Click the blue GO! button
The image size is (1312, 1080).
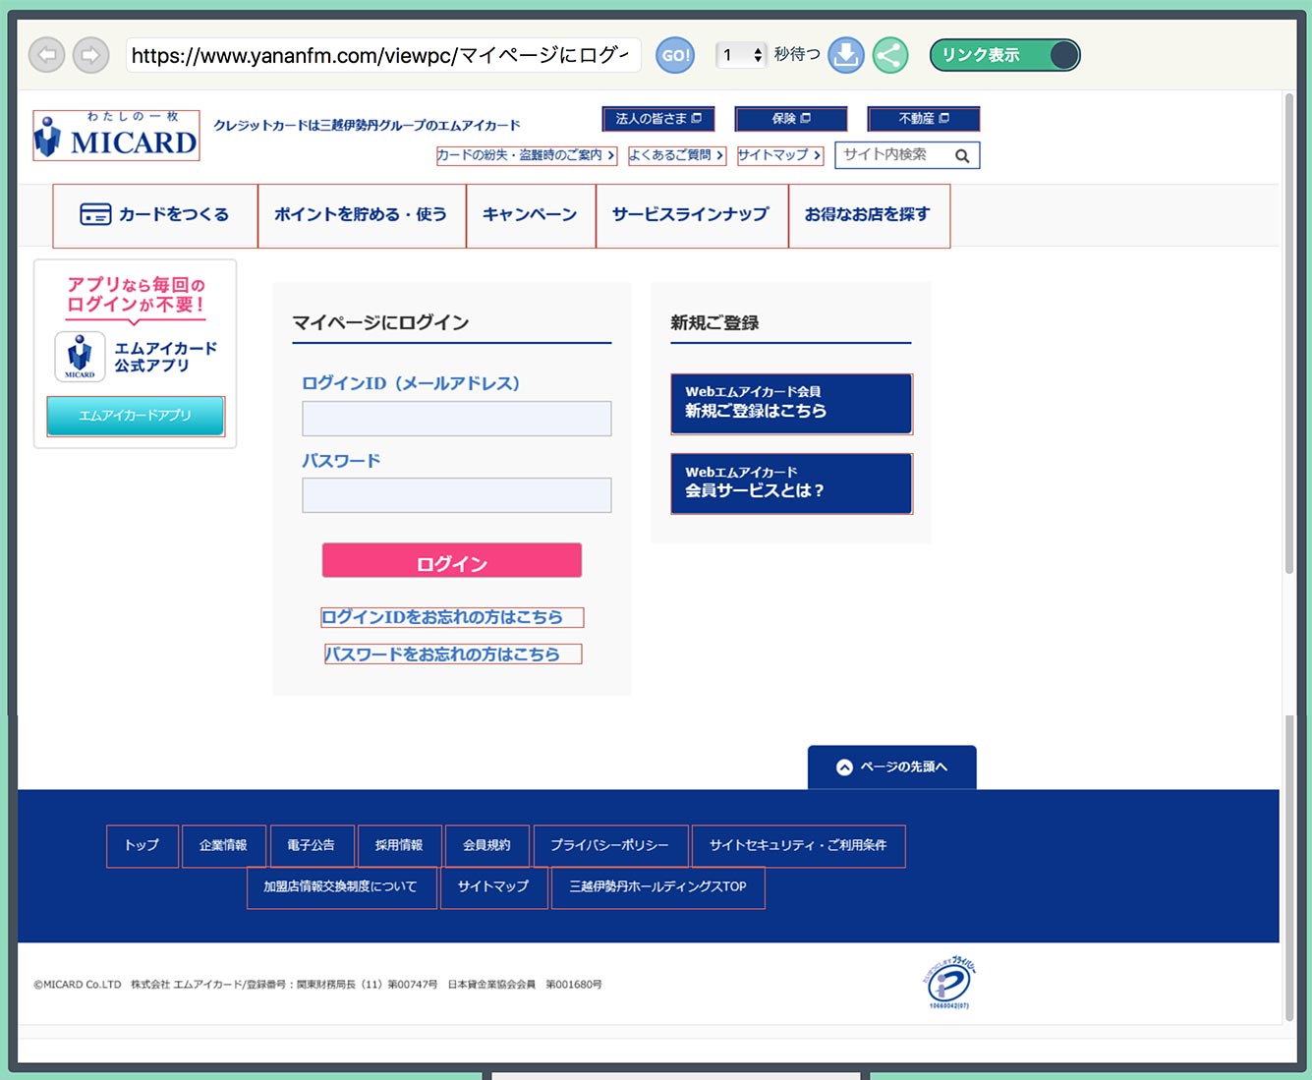pos(675,55)
